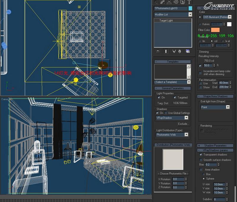The height and width of the screenshot is (202, 237).
Task: Click the TPhotometricLight10 object color swatch
Action: 190,8
